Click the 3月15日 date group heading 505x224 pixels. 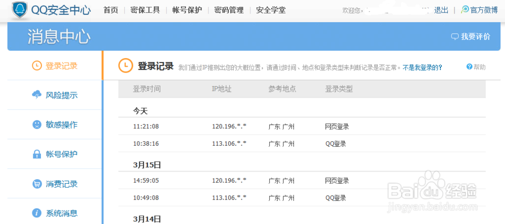pos(147,165)
